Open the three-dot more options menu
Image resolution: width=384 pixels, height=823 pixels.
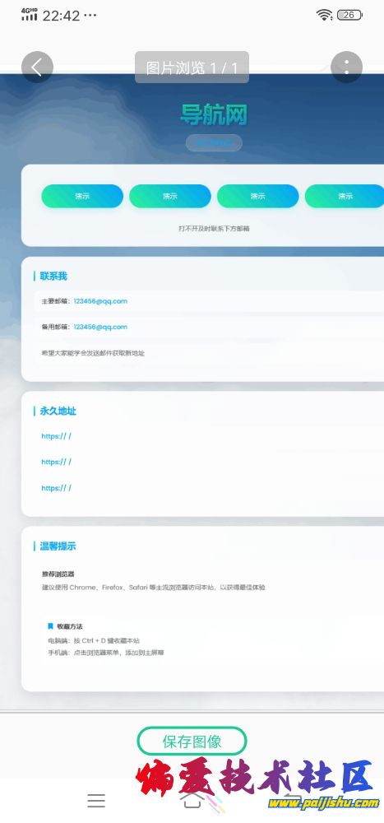point(346,67)
